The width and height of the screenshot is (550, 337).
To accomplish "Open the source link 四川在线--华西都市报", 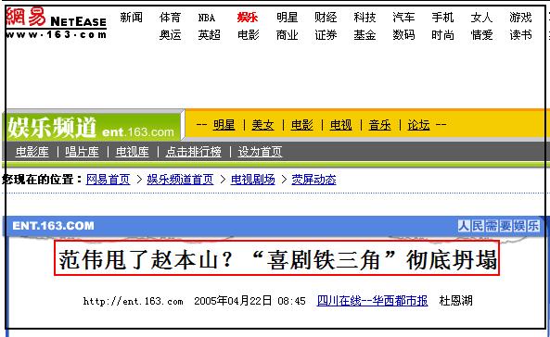I will (x=372, y=301).
